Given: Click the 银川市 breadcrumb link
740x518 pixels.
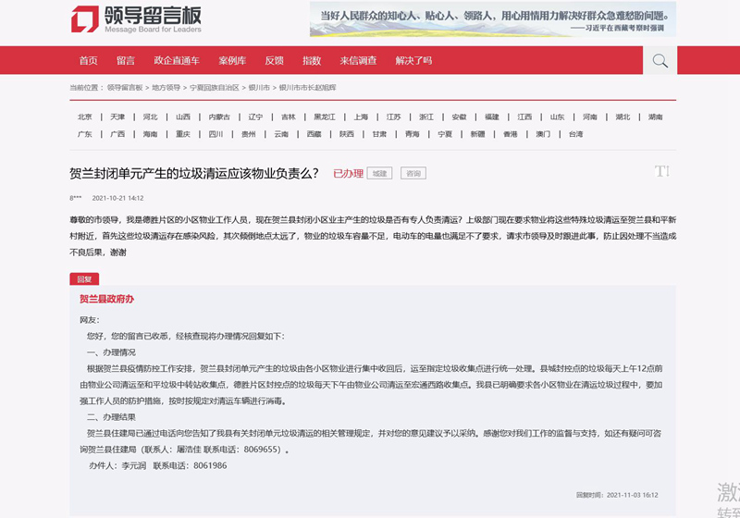Looking at the screenshot, I should pyautogui.click(x=259, y=87).
